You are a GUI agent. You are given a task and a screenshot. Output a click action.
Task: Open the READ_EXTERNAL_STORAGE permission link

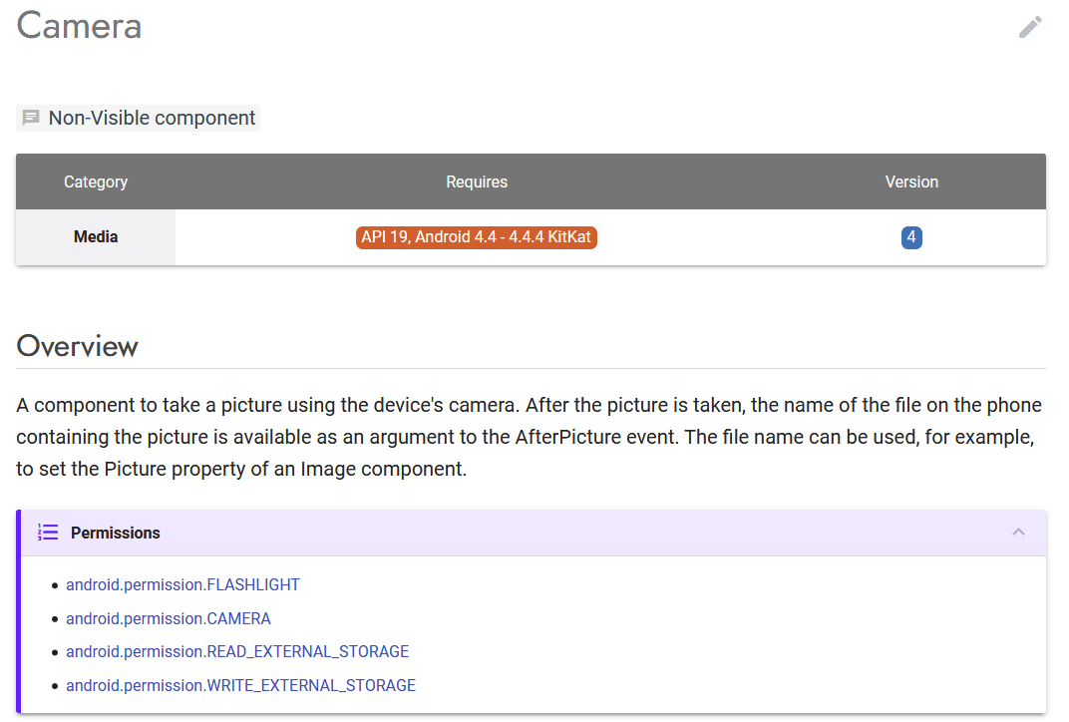tap(237, 652)
